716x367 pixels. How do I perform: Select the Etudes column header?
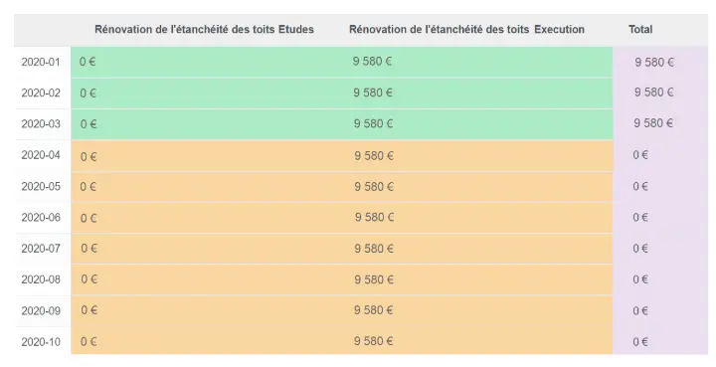coord(204,29)
